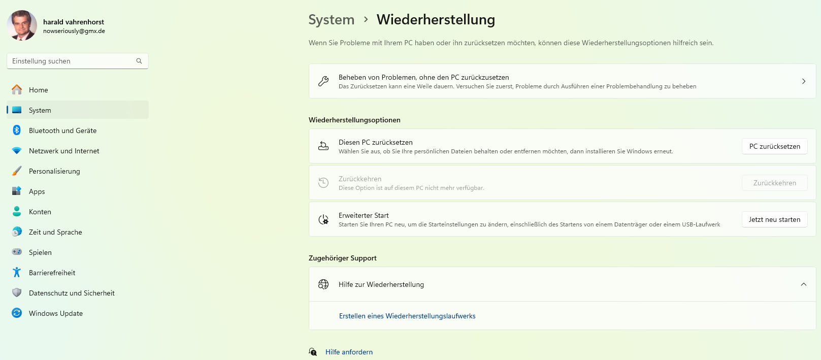Click the Netzwerk wifi icon

17,151
